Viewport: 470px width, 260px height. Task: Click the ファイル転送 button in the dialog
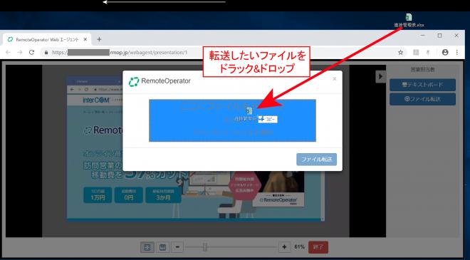(x=316, y=160)
